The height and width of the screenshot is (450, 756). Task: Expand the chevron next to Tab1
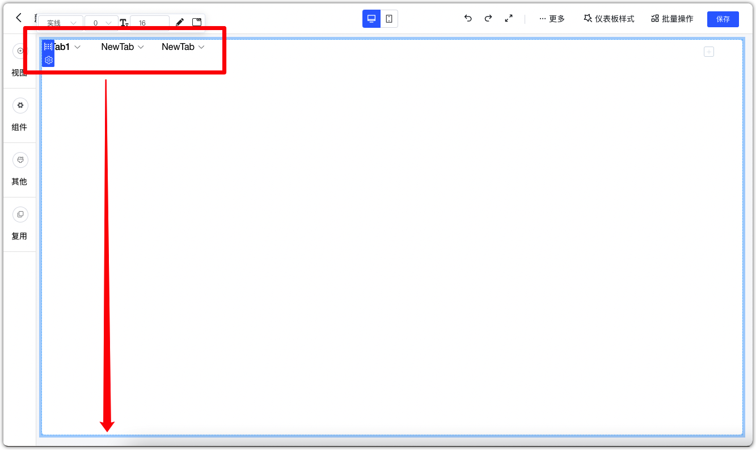pos(78,47)
